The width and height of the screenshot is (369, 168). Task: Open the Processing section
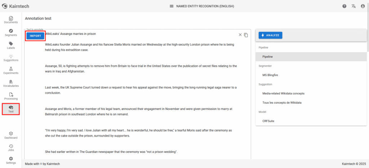(11, 96)
